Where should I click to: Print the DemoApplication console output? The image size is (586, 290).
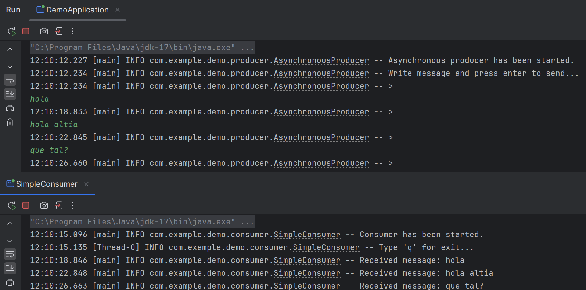pos(10,108)
